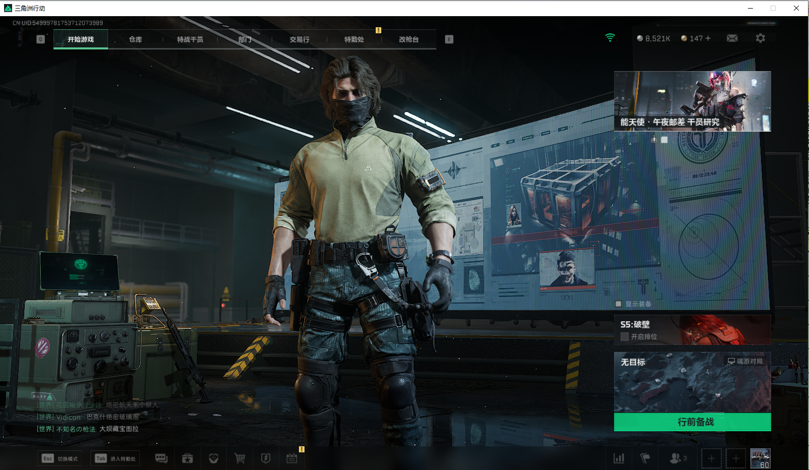
Task: Open the 部门 tab
Action: [x=245, y=39]
